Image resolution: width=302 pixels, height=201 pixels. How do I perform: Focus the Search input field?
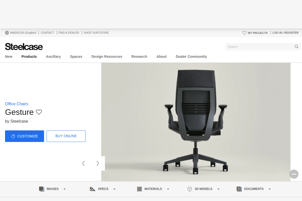[x=263, y=46]
